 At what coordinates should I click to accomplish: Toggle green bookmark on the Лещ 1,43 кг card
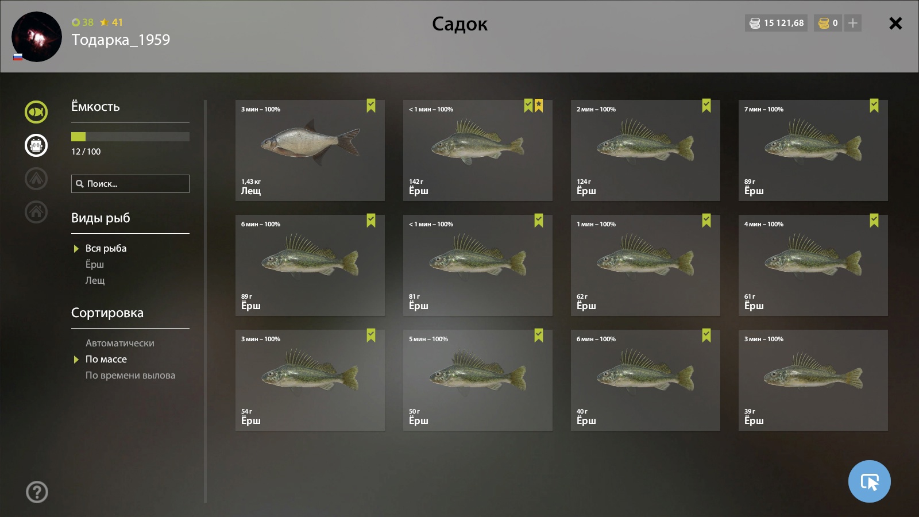(371, 106)
